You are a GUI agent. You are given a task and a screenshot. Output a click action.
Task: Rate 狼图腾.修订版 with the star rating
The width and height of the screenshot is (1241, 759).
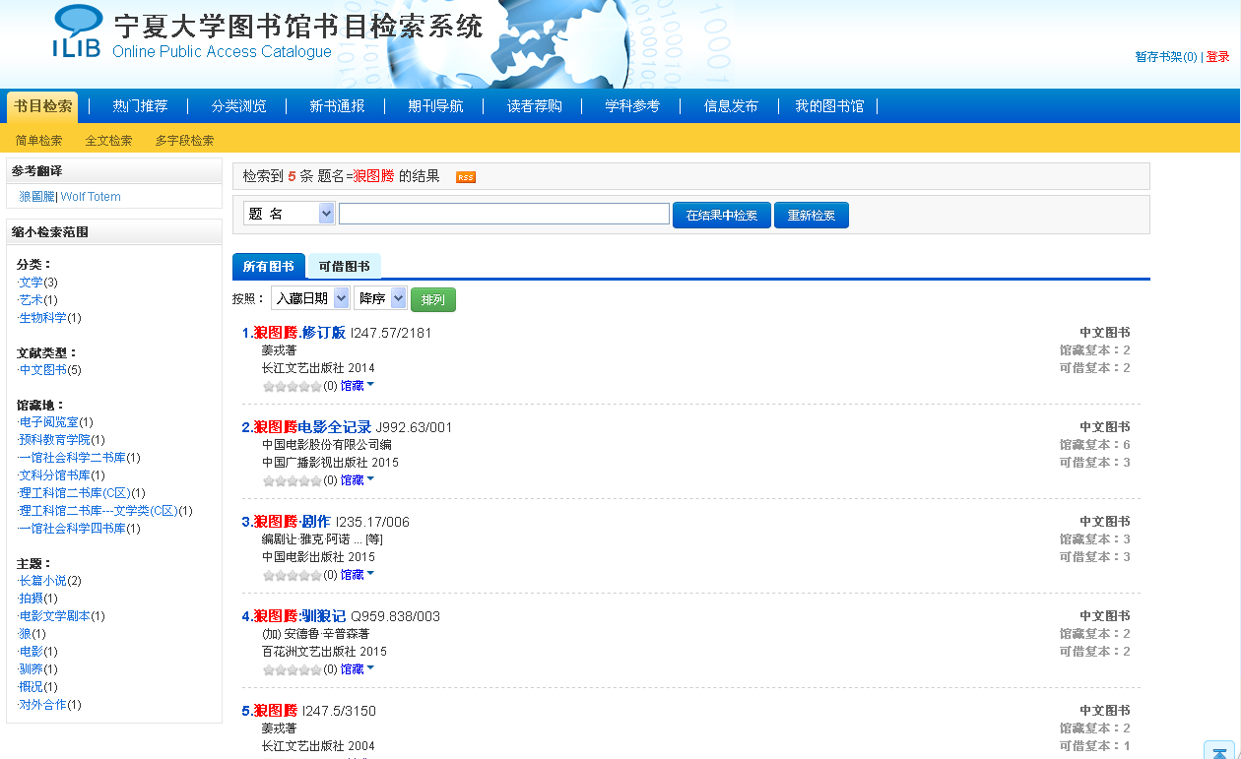tap(292, 386)
